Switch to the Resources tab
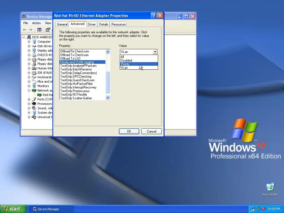The image size is (284, 213). tap(119, 24)
